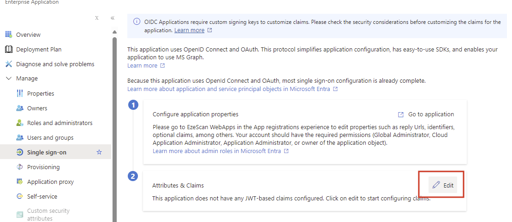512x222 pixels.
Task: Click the Self-service icon
Action: pyautogui.click(x=19, y=196)
